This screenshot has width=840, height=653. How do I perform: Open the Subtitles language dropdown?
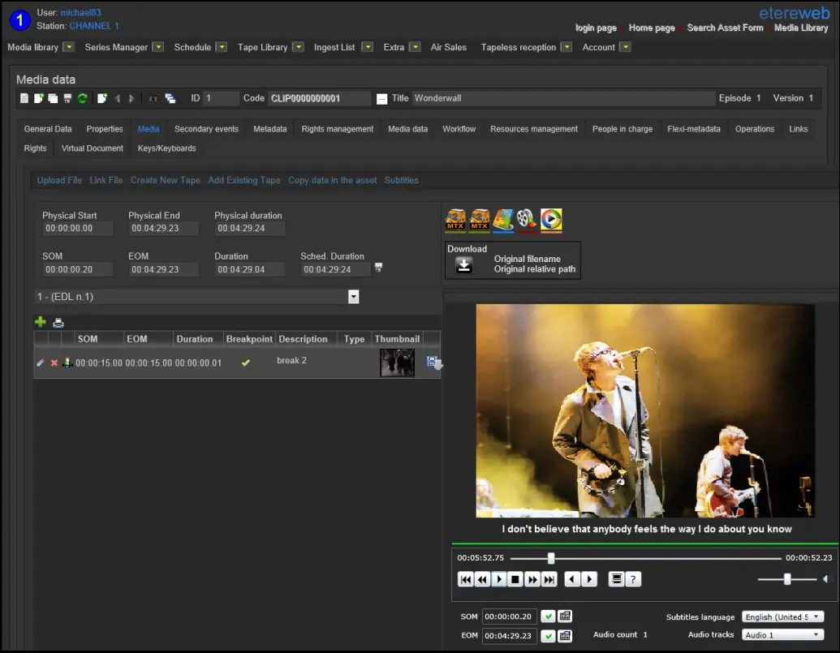coord(782,617)
